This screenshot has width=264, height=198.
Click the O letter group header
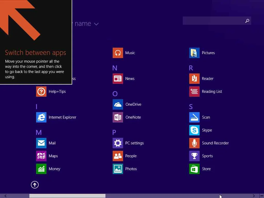point(115,94)
